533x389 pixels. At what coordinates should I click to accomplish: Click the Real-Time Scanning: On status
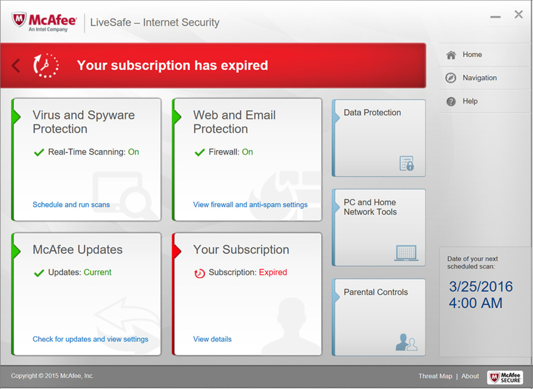pyautogui.click(x=93, y=152)
